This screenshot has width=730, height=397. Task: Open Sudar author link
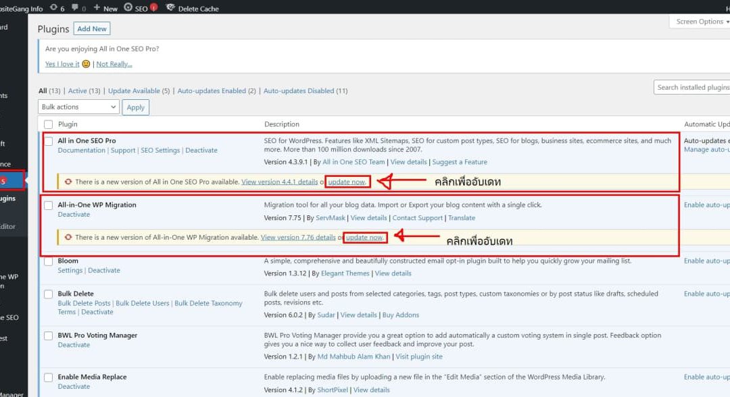click(x=326, y=315)
